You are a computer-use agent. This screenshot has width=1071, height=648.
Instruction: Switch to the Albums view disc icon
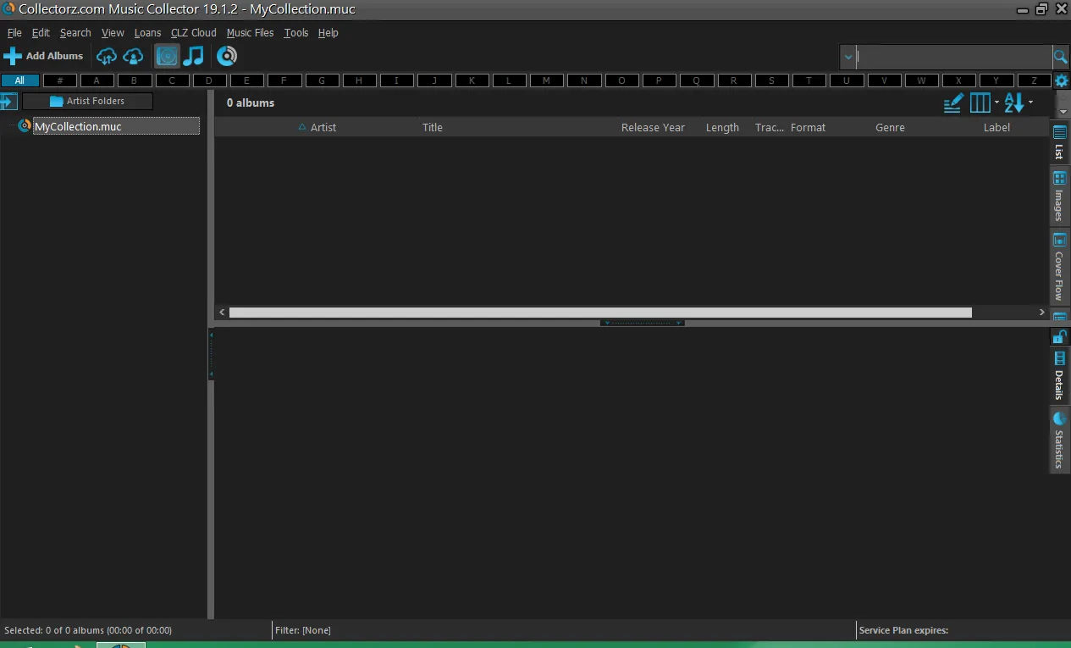click(168, 57)
